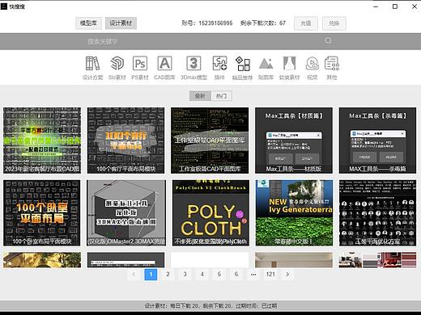Open 工作室极简CAD平面图库 thumbnail
Screen dimensions: 421x315
pos(210,141)
